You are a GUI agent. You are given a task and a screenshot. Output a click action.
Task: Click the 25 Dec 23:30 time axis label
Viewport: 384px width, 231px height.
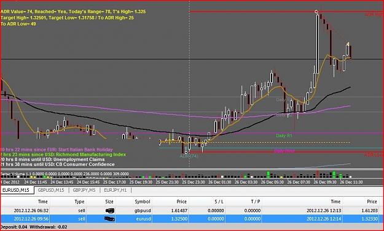point(194,182)
